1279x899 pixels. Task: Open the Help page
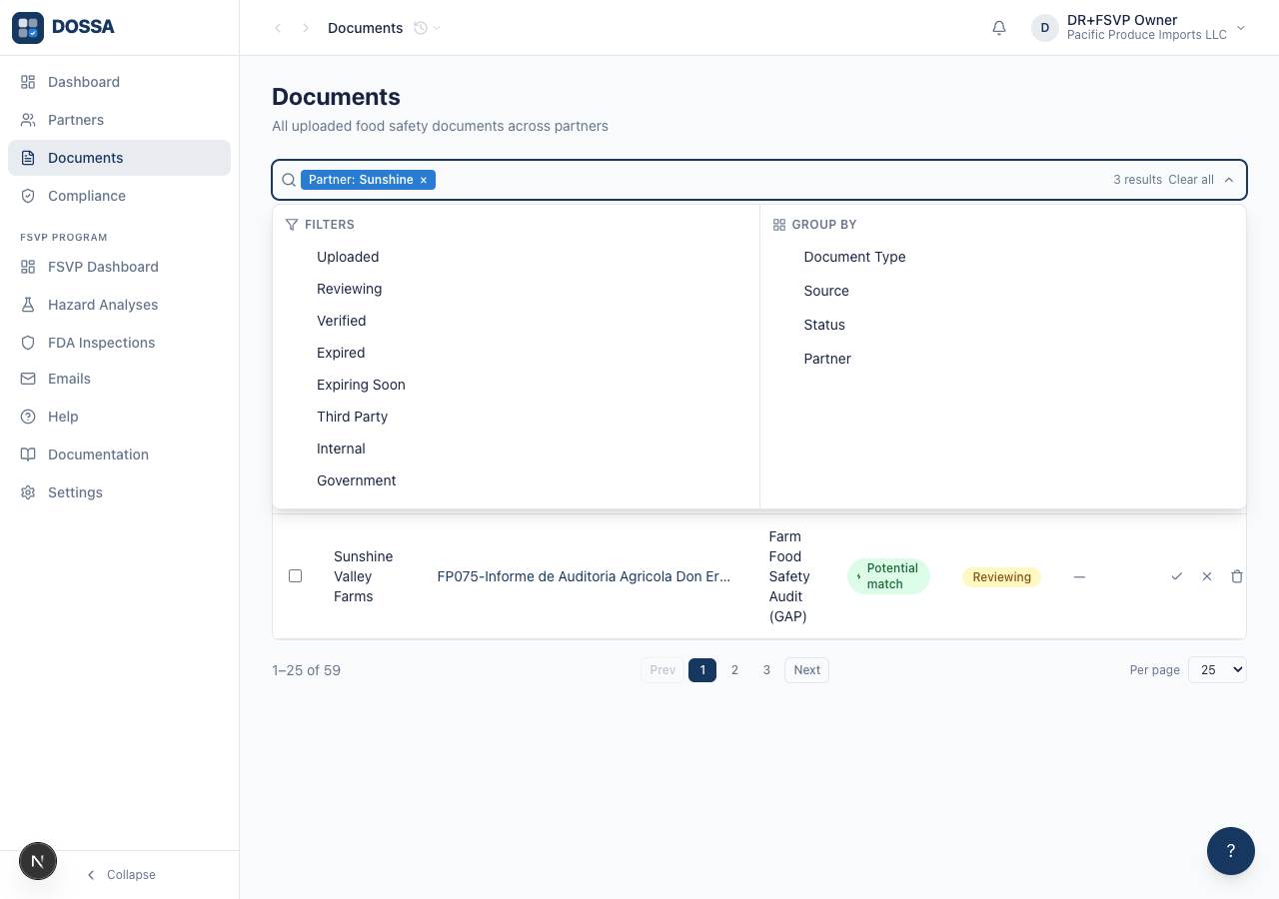[119, 417]
